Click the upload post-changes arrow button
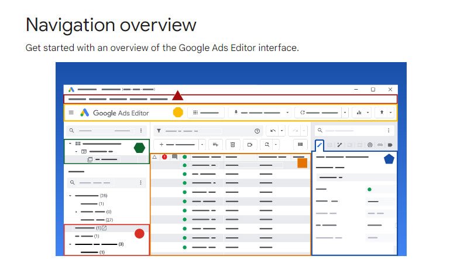The image size is (450, 259). pyautogui.click(x=382, y=113)
